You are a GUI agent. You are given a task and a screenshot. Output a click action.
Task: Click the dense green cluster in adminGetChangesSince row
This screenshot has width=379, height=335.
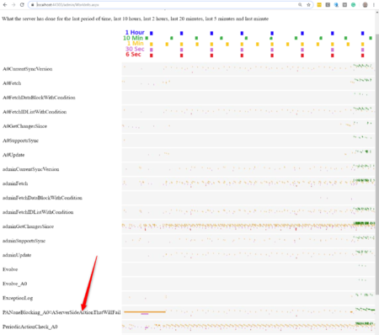coord(364,223)
